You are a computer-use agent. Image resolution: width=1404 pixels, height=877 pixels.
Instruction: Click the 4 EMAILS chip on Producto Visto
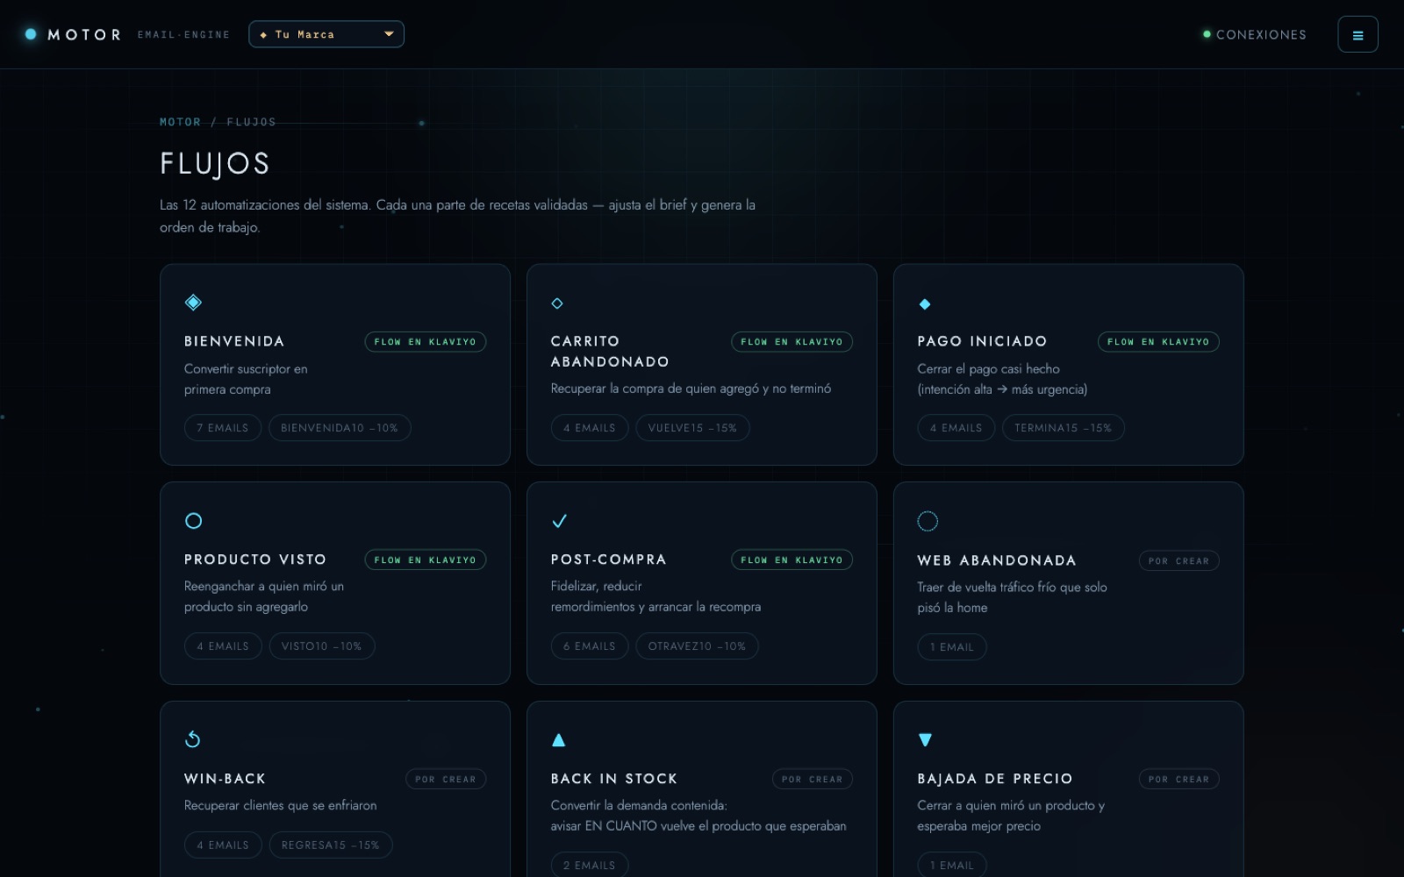coord(223,646)
